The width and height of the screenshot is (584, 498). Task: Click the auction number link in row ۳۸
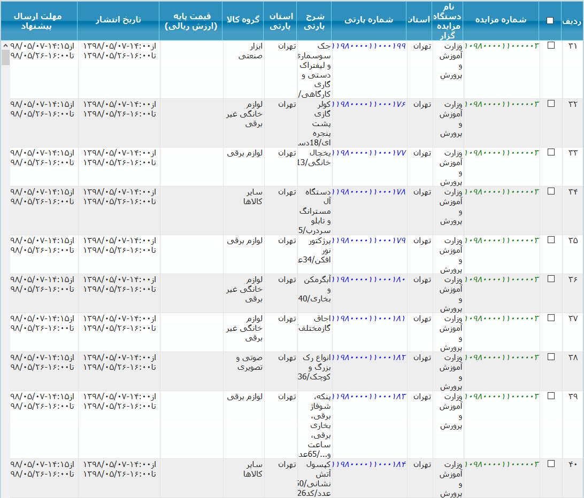click(x=502, y=357)
